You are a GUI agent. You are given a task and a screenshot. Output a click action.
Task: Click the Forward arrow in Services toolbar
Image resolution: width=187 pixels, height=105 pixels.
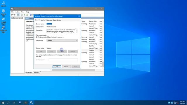pos(14,15)
